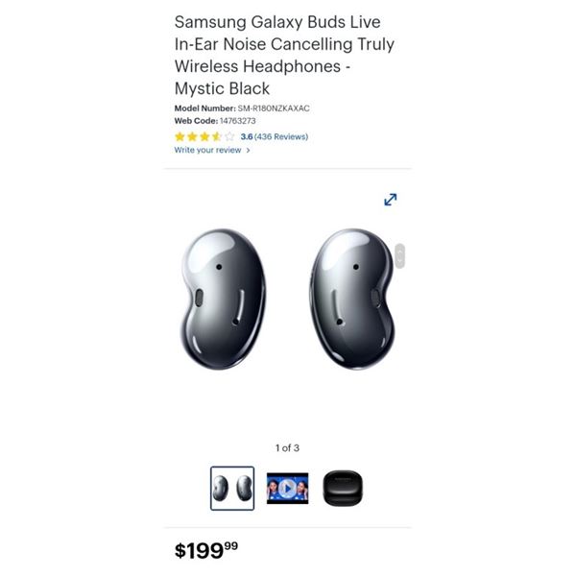Click the chevron next to Write your review
This screenshot has width=576, height=576.
(248, 151)
